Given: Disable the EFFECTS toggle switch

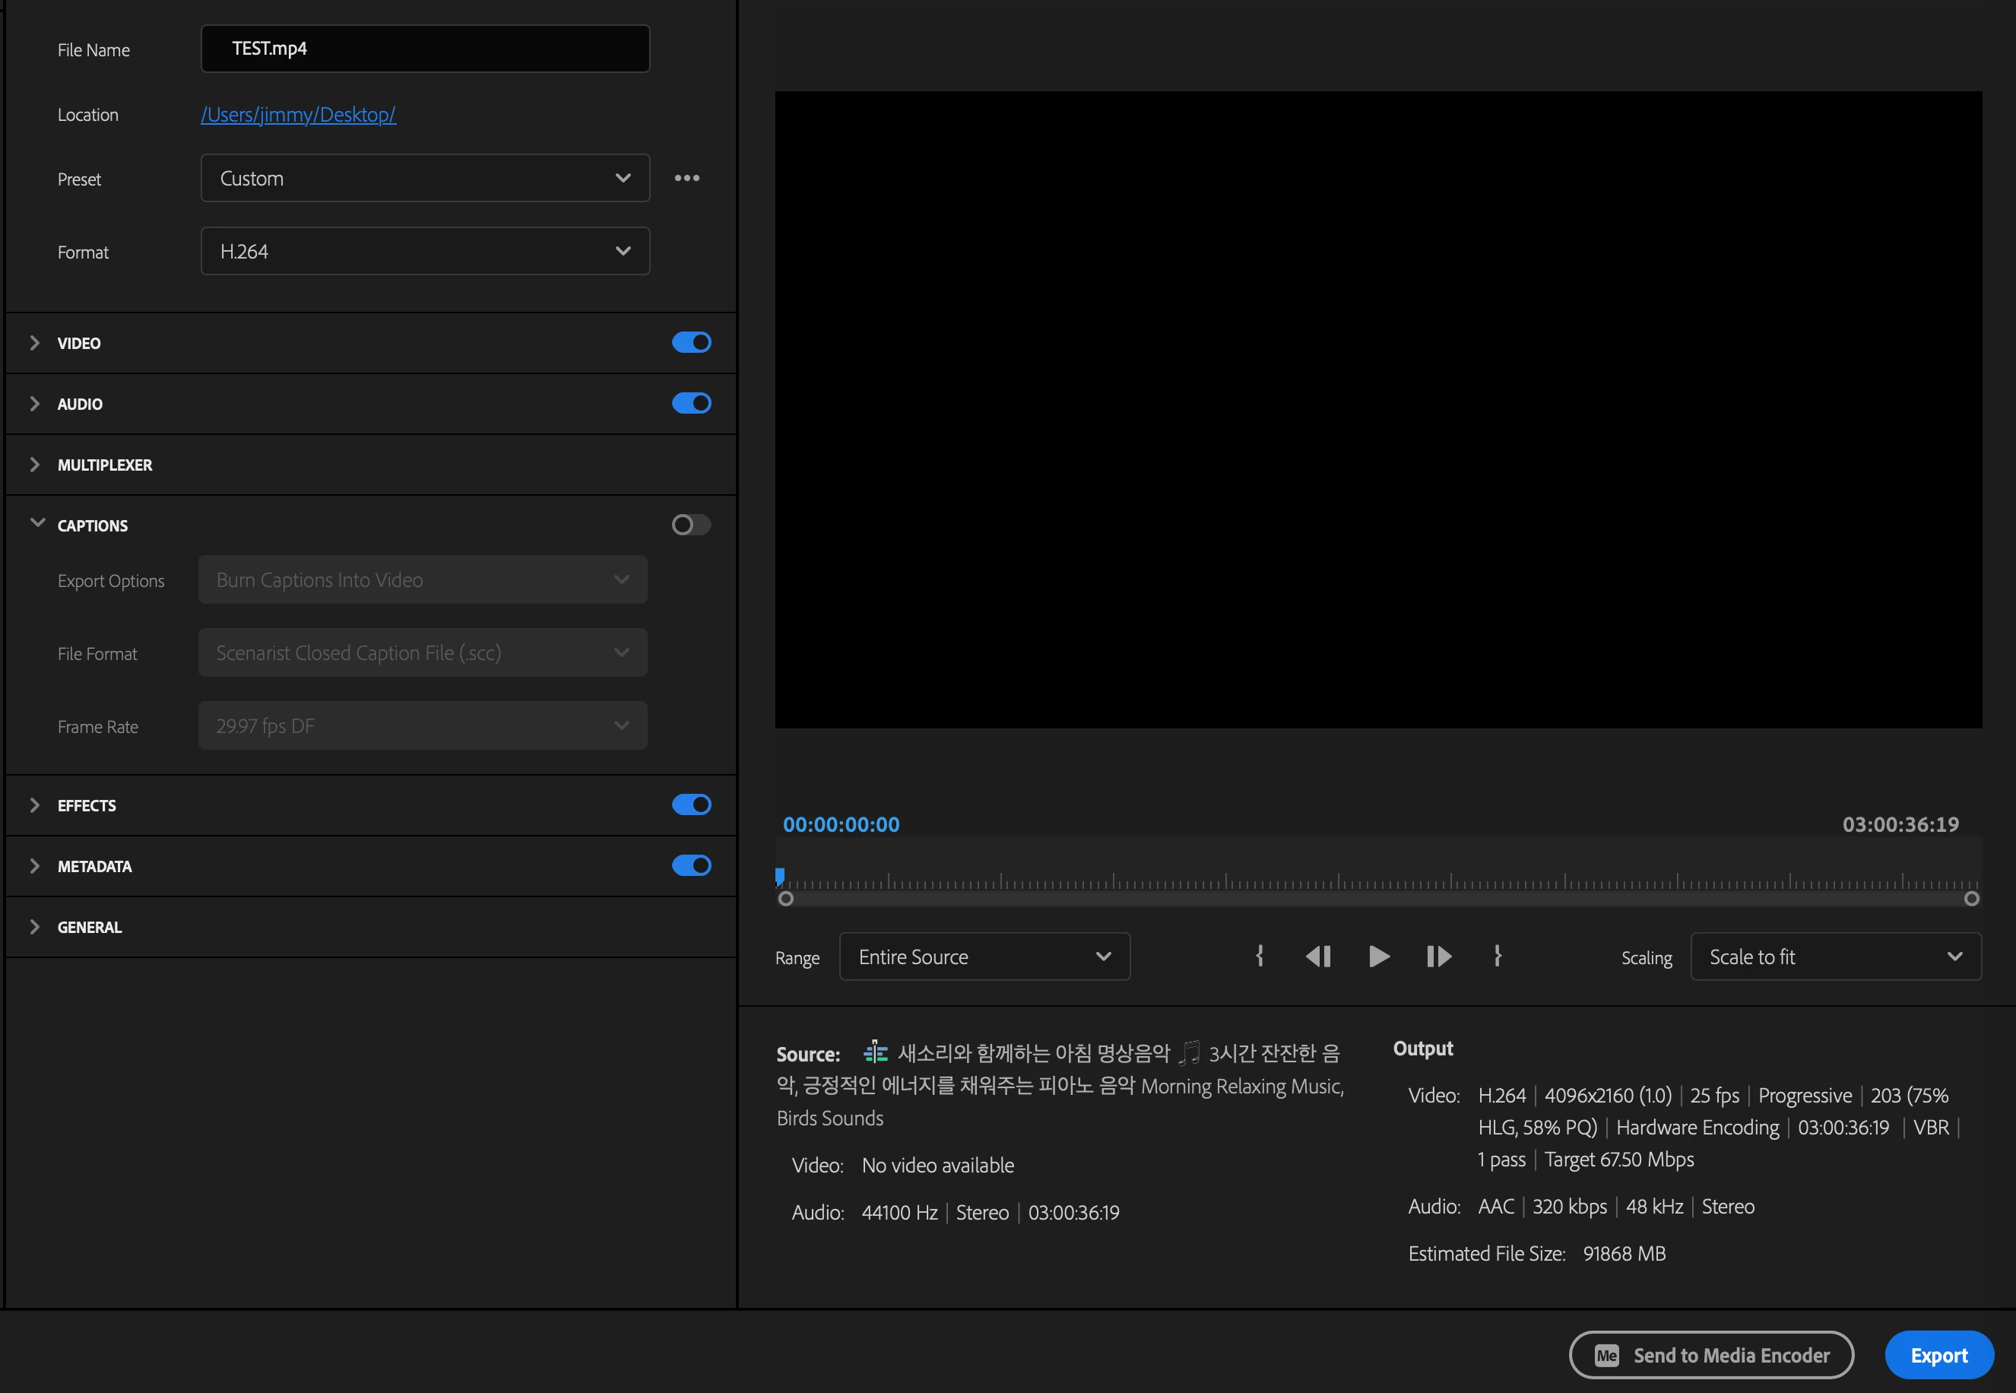Looking at the screenshot, I should [691, 804].
